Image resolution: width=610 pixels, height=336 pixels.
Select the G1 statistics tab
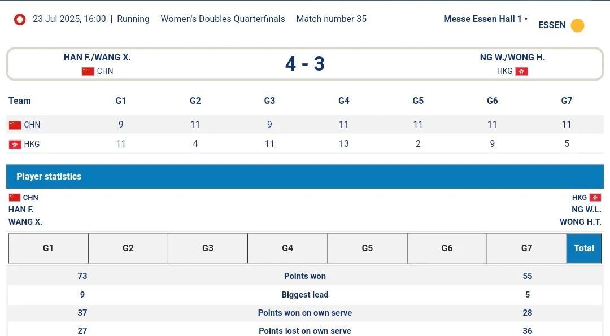(49, 248)
